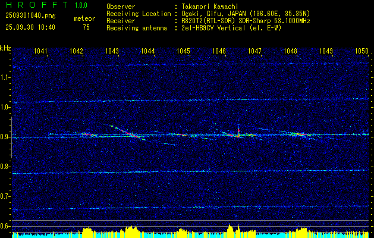
Task: Click the yellow intensity peak below 1042
Action: tap(87, 233)
